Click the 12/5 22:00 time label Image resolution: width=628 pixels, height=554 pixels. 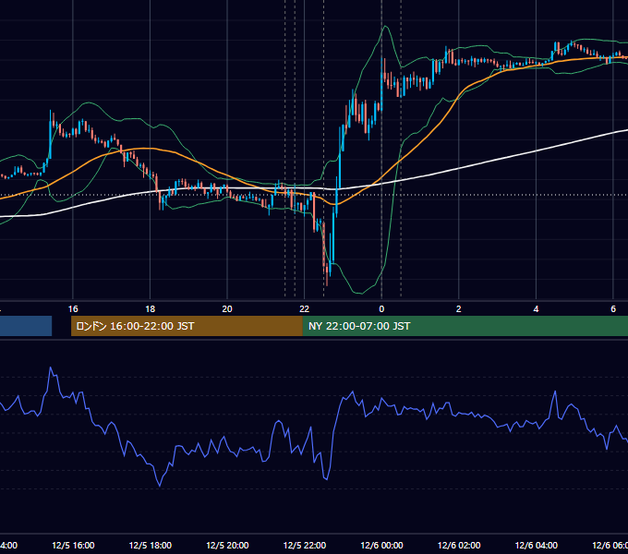[x=305, y=545]
